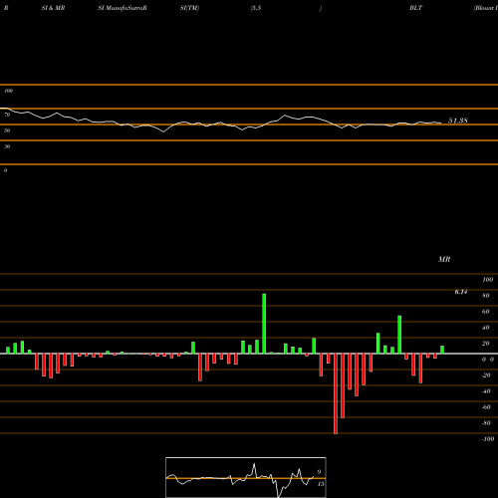Click the MR value label 6.14

pos(461,292)
